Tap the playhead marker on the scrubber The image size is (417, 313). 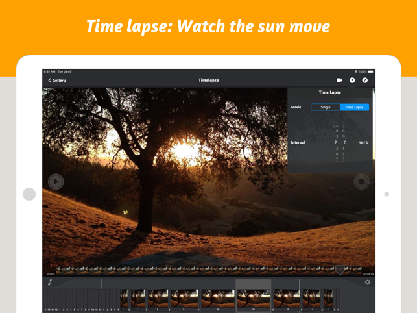(x=340, y=269)
